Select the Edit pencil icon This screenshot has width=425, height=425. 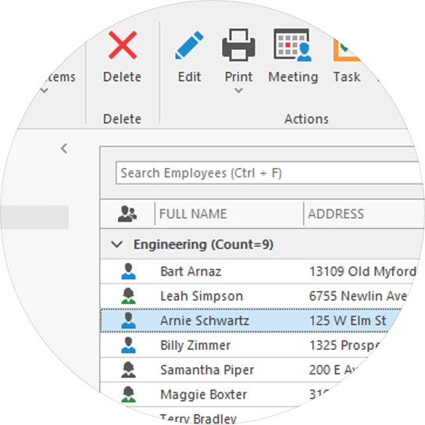click(189, 45)
